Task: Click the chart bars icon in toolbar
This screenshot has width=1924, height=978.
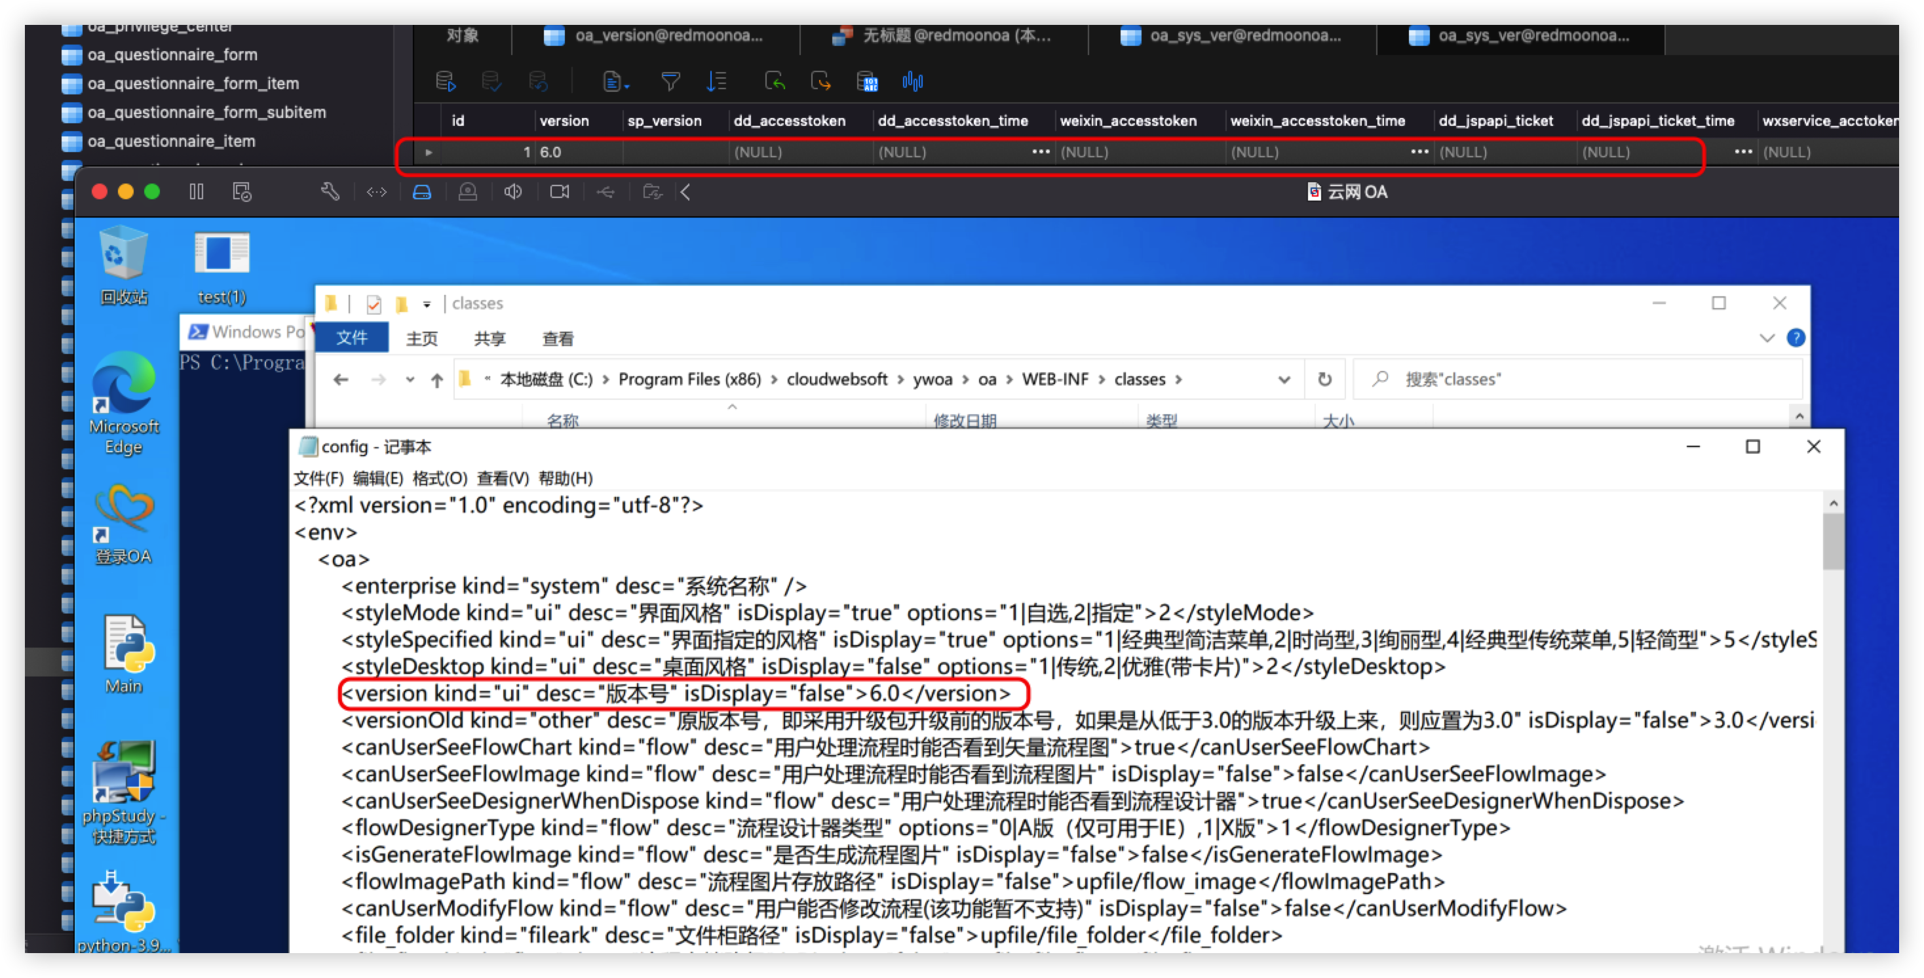Action: coord(912,81)
